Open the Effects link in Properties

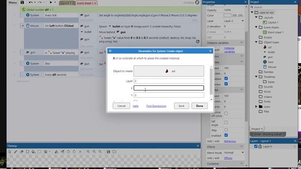(228, 158)
